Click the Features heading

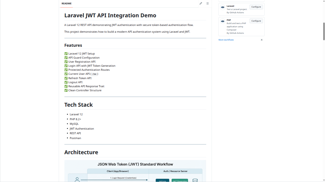pos(73,45)
